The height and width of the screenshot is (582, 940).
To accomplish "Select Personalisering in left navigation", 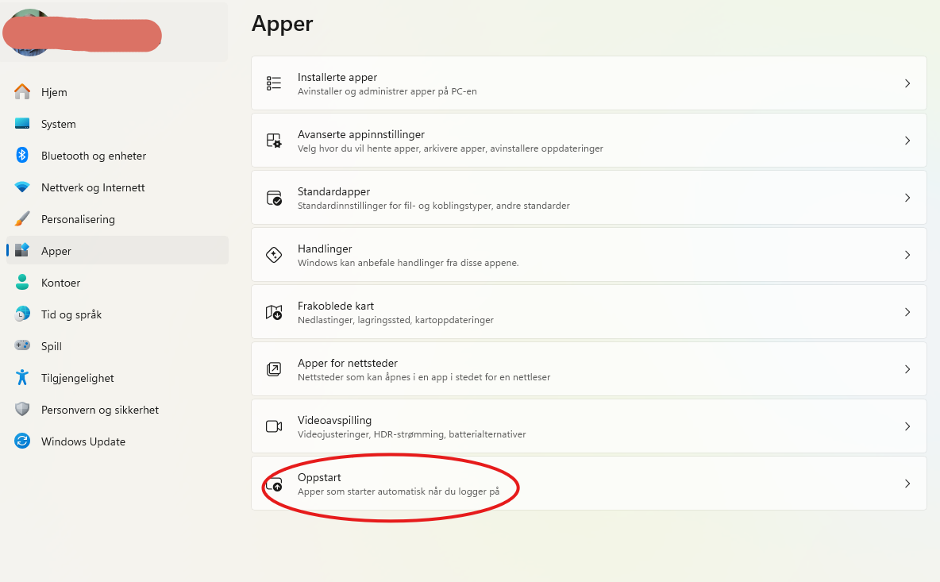I will click(x=78, y=219).
